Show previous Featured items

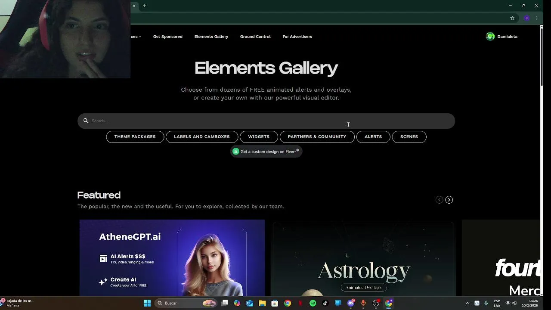click(x=439, y=200)
